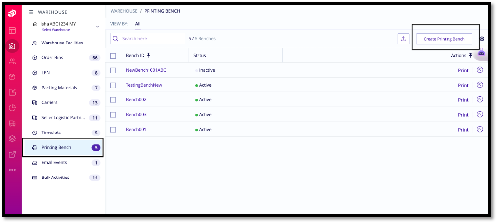Viewport: 497px width, 222px height.
Task: Tick the checkbox for Bench001
Action: coord(113,130)
